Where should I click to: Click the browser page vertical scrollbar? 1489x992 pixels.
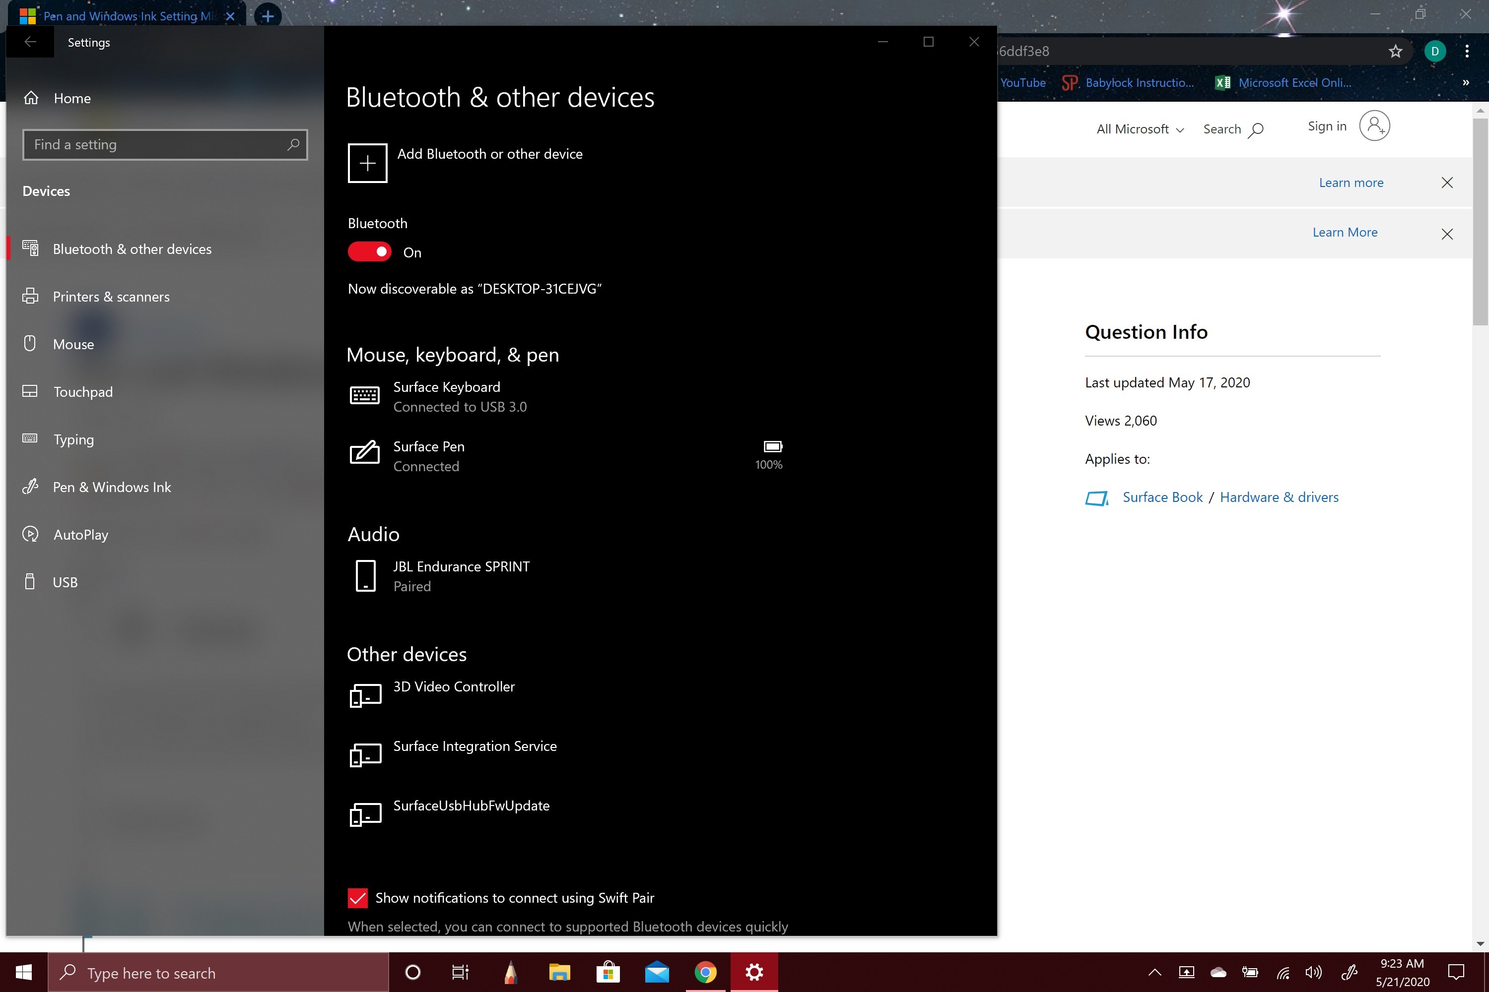coord(1480,221)
